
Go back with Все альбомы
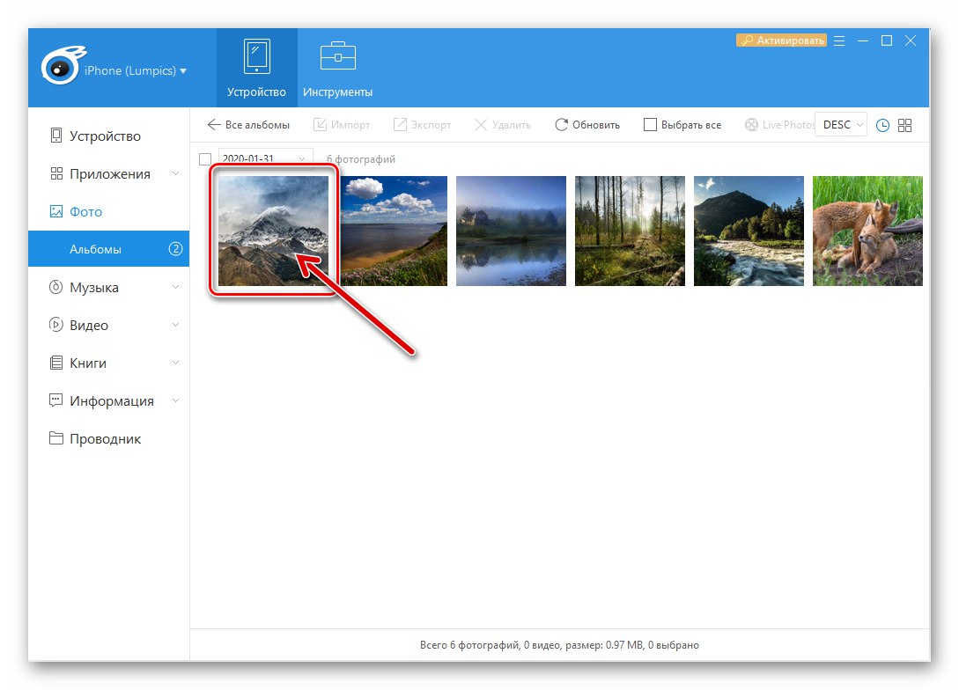coord(251,124)
